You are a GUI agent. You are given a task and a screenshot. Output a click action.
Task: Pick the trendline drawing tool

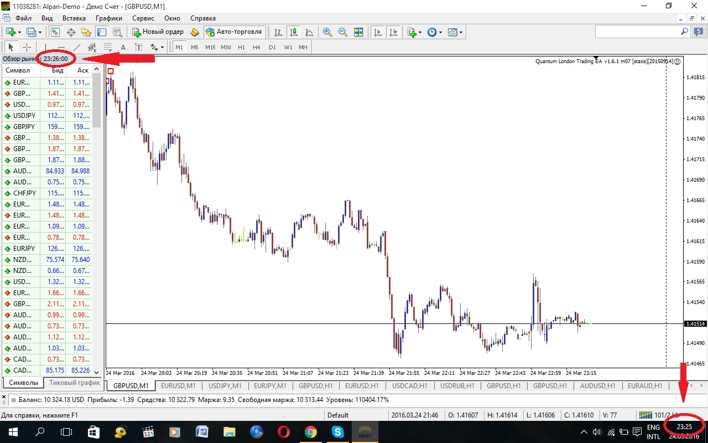[77, 47]
